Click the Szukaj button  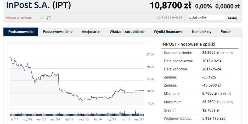point(233,18)
